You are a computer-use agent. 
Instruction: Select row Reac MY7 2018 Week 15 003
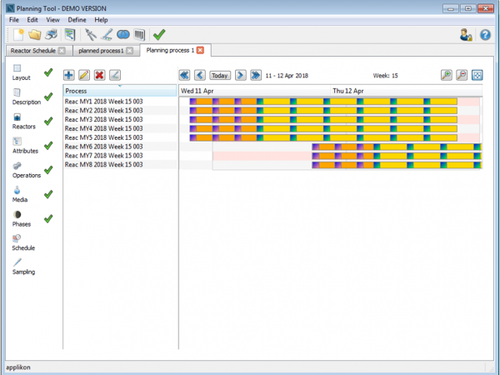coord(120,156)
